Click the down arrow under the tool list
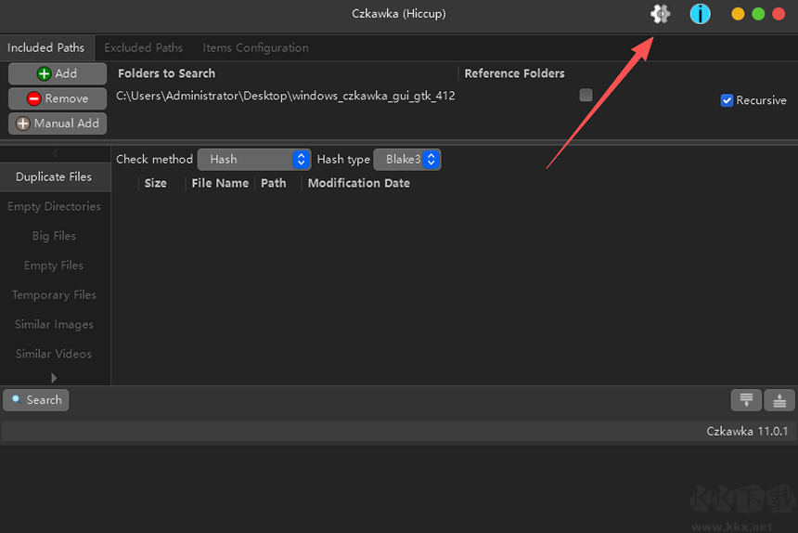 (x=54, y=378)
